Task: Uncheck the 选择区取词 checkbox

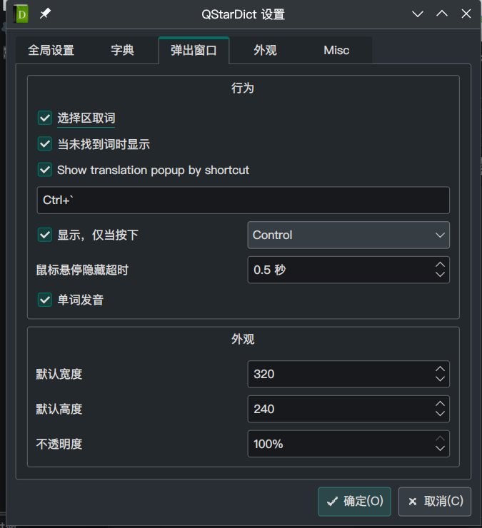Action: coord(45,118)
